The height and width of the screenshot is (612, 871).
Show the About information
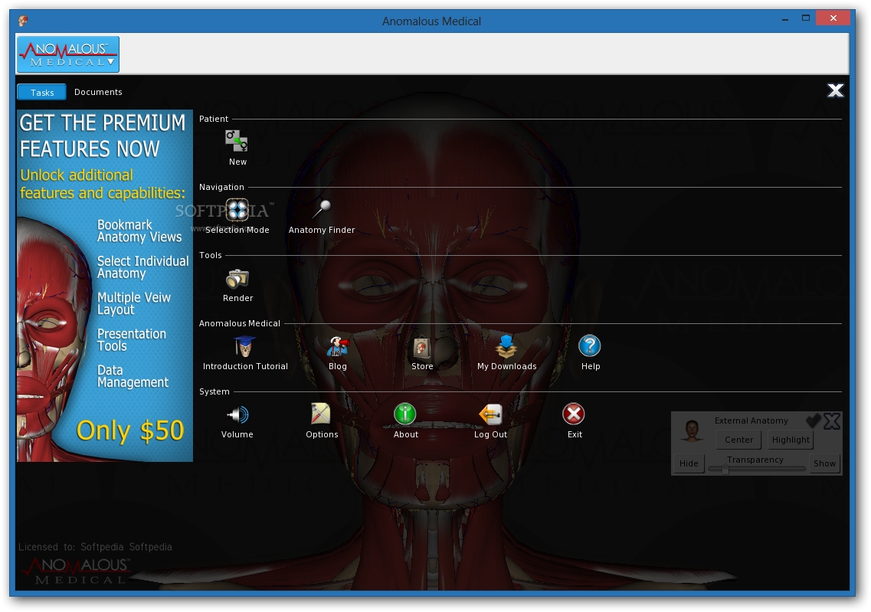[405, 421]
